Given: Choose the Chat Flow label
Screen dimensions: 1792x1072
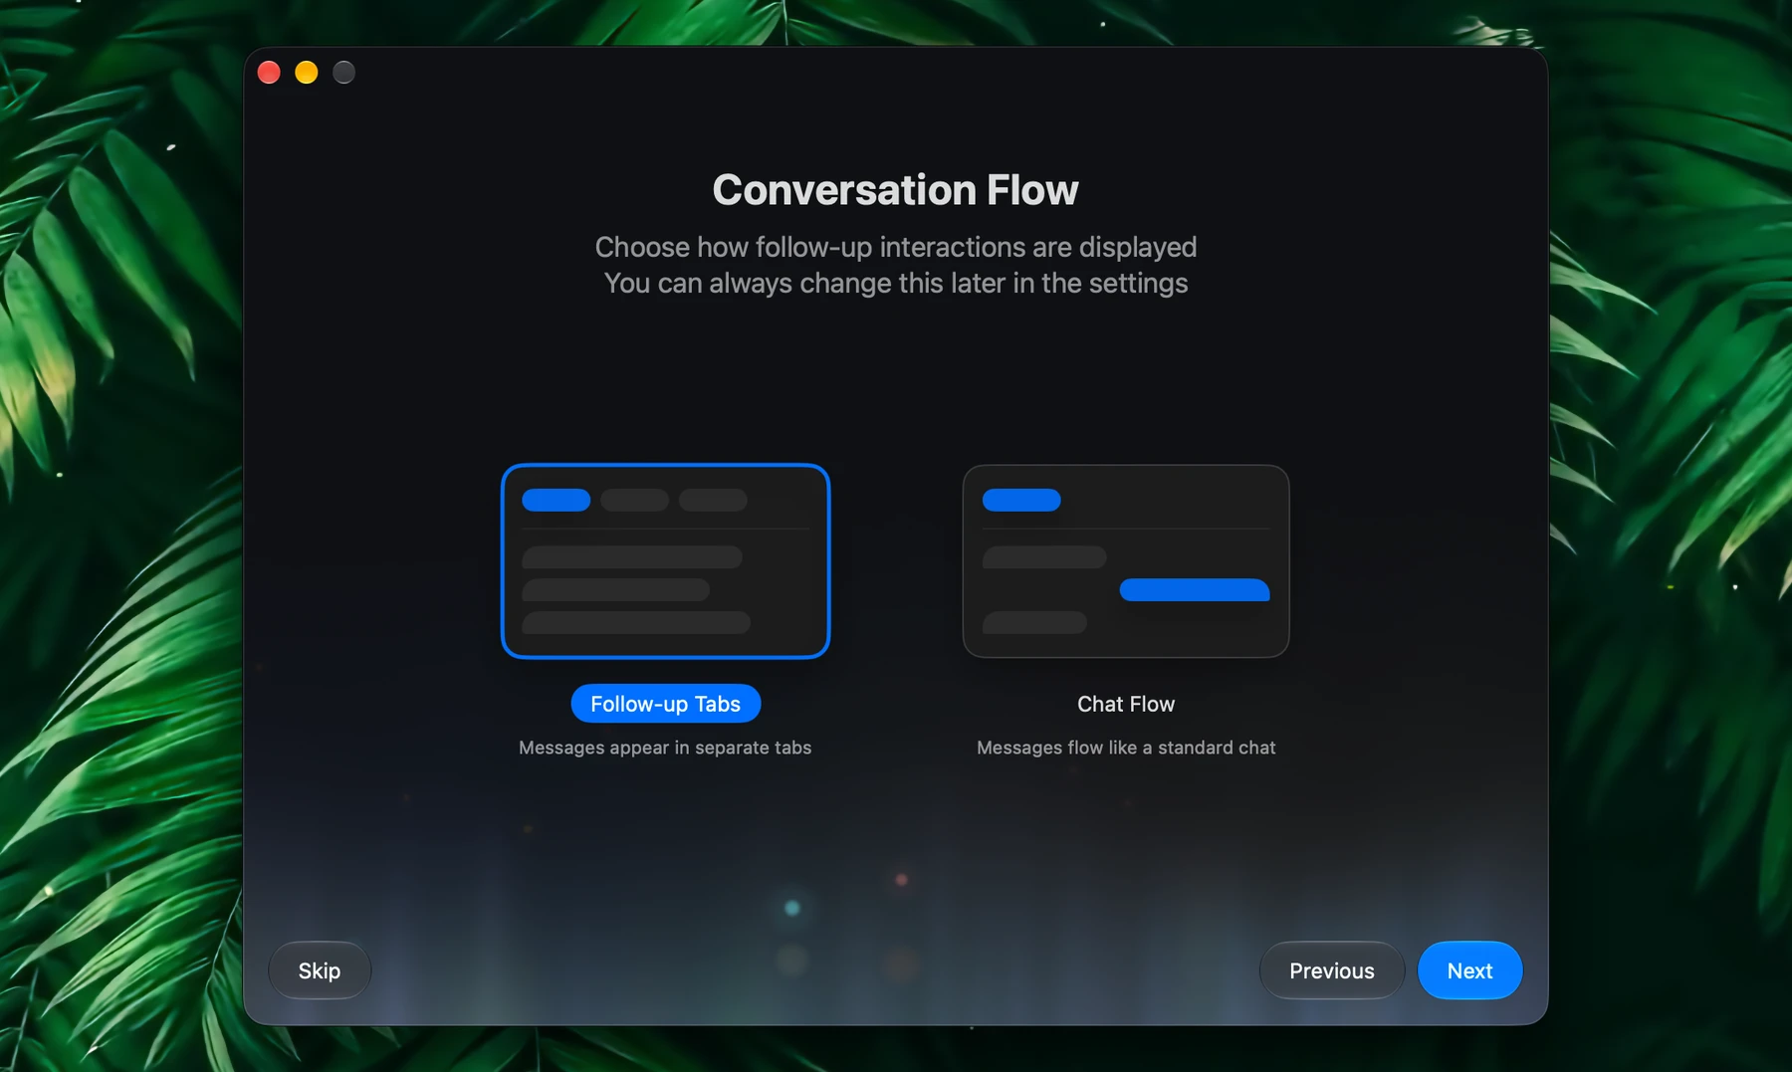Looking at the screenshot, I should pos(1126,704).
